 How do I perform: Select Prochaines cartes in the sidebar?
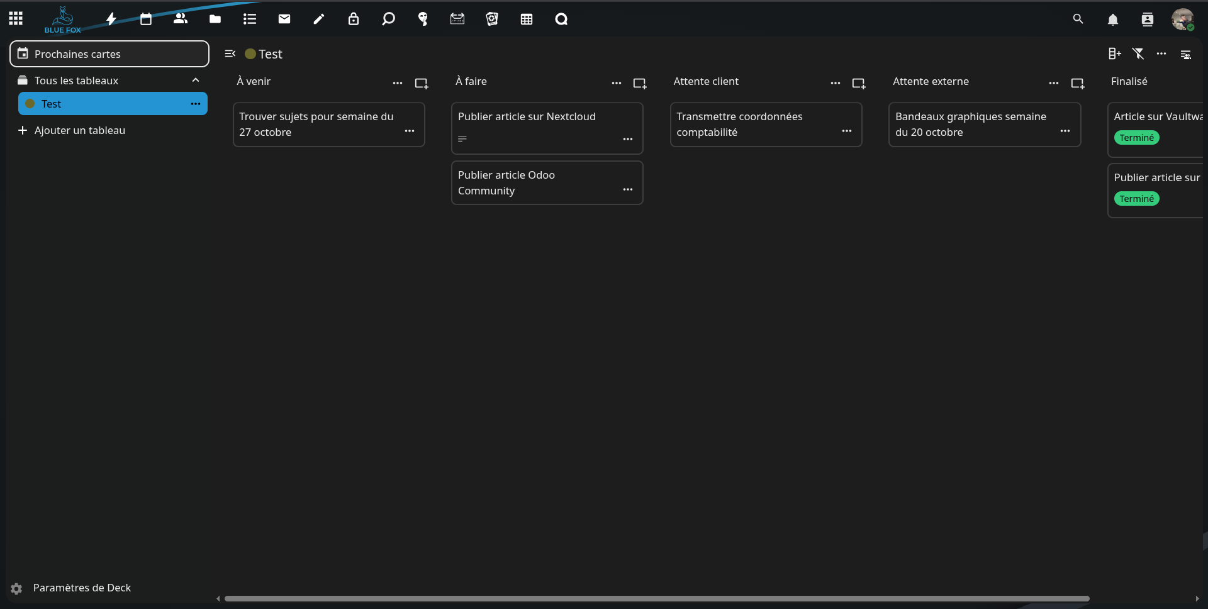click(109, 54)
